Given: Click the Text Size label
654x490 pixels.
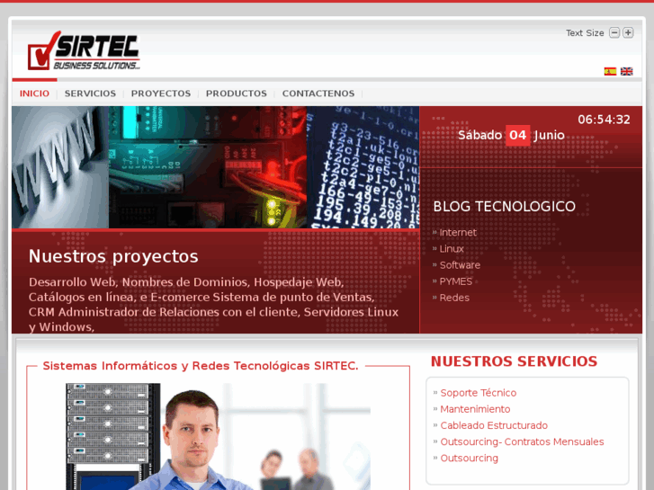Looking at the screenshot, I should [x=585, y=33].
